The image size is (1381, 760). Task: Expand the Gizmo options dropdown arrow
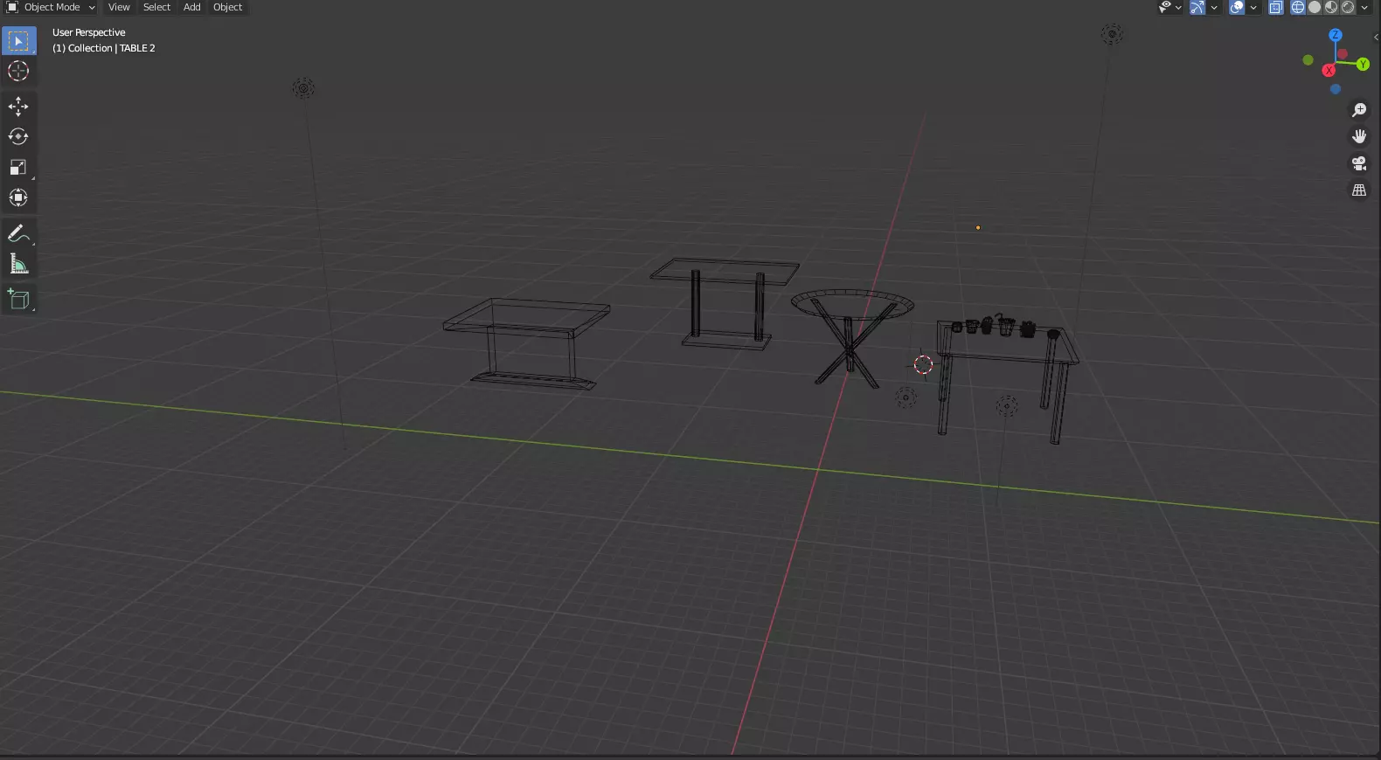1214,8
